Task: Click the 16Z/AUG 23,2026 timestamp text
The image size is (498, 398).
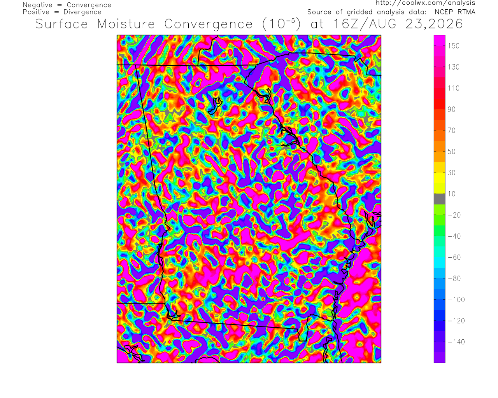Action: coord(398,24)
